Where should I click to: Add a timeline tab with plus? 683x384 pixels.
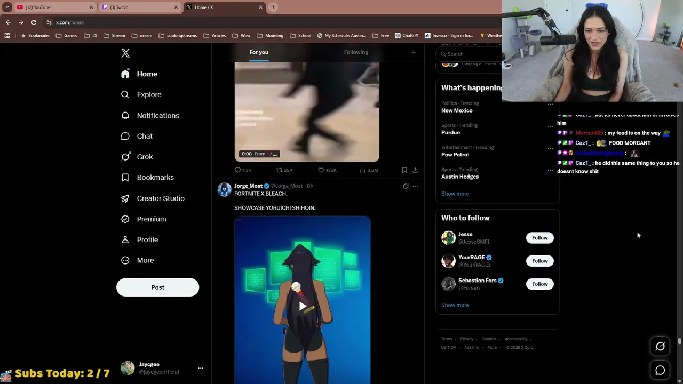pyautogui.click(x=414, y=52)
